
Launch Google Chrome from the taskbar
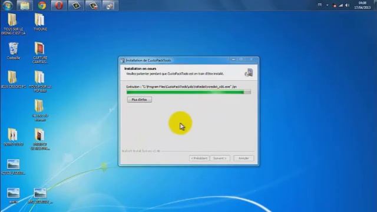pyautogui.click(x=42, y=5)
